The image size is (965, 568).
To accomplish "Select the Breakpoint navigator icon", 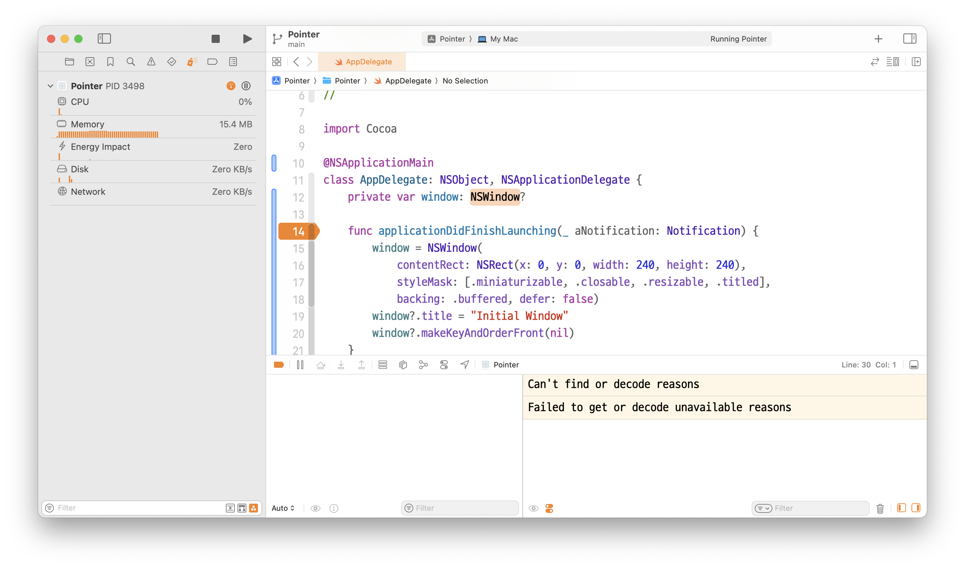I will pyautogui.click(x=212, y=62).
